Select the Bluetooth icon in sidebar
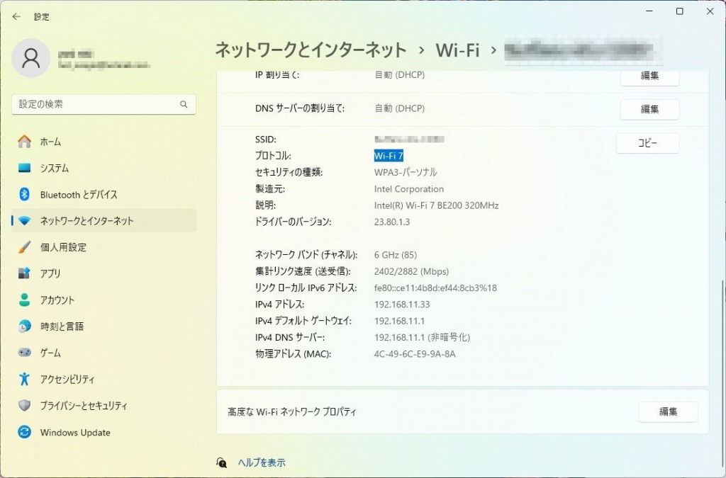 click(x=25, y=194)
